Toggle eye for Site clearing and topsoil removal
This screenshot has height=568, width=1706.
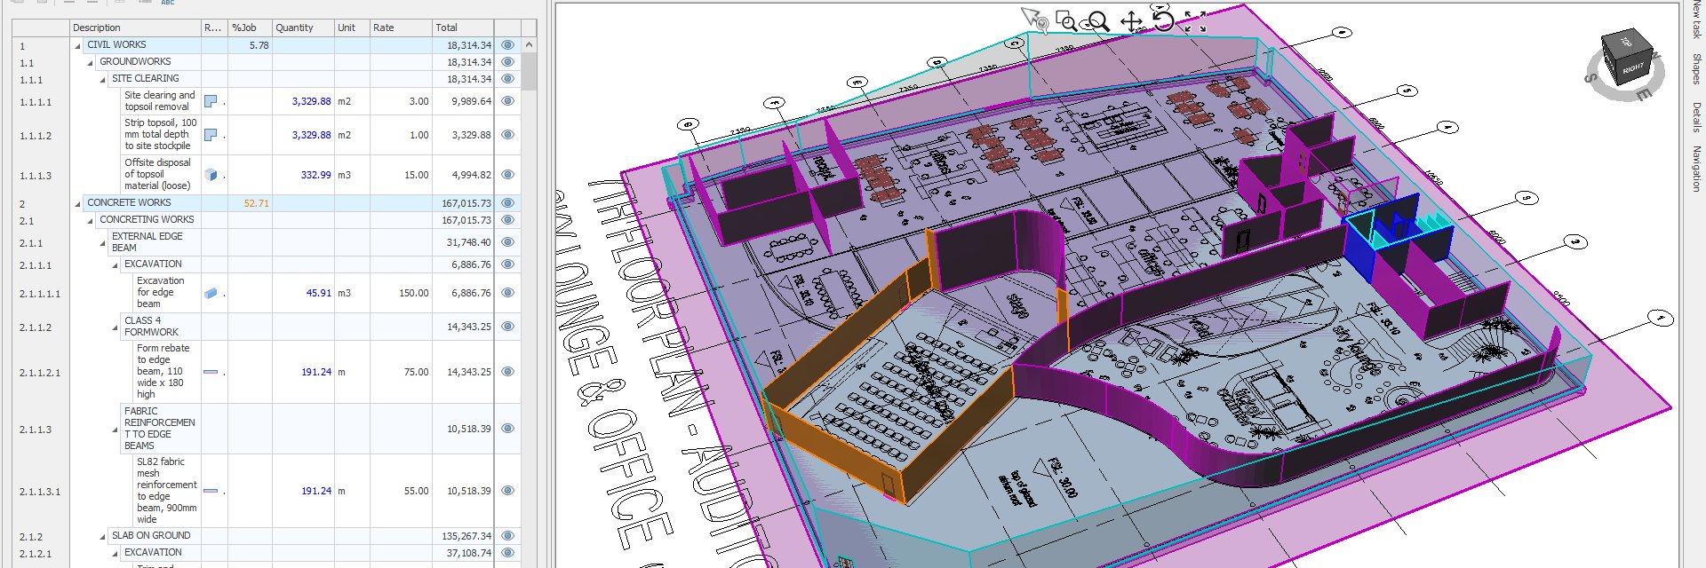[507, 101]
